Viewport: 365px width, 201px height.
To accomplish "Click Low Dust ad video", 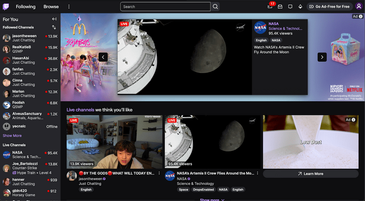I will click(311, 142).
